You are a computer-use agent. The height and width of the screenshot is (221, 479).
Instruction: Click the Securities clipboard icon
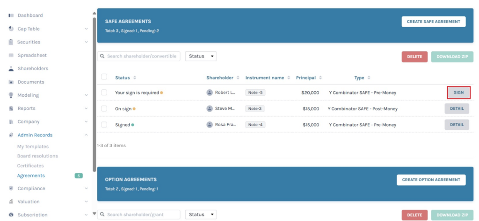11,42
